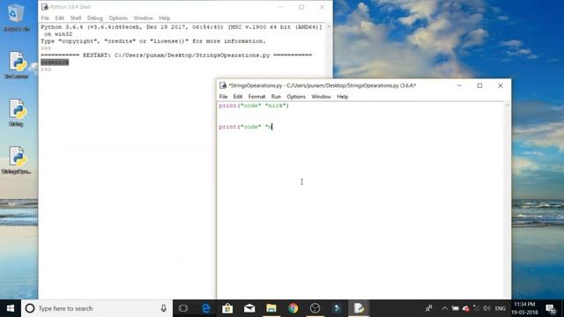The height and width of the screenshot is (317, 564).
Task: Open the clock showing 11:34 PM
Action: coord(524,308)
